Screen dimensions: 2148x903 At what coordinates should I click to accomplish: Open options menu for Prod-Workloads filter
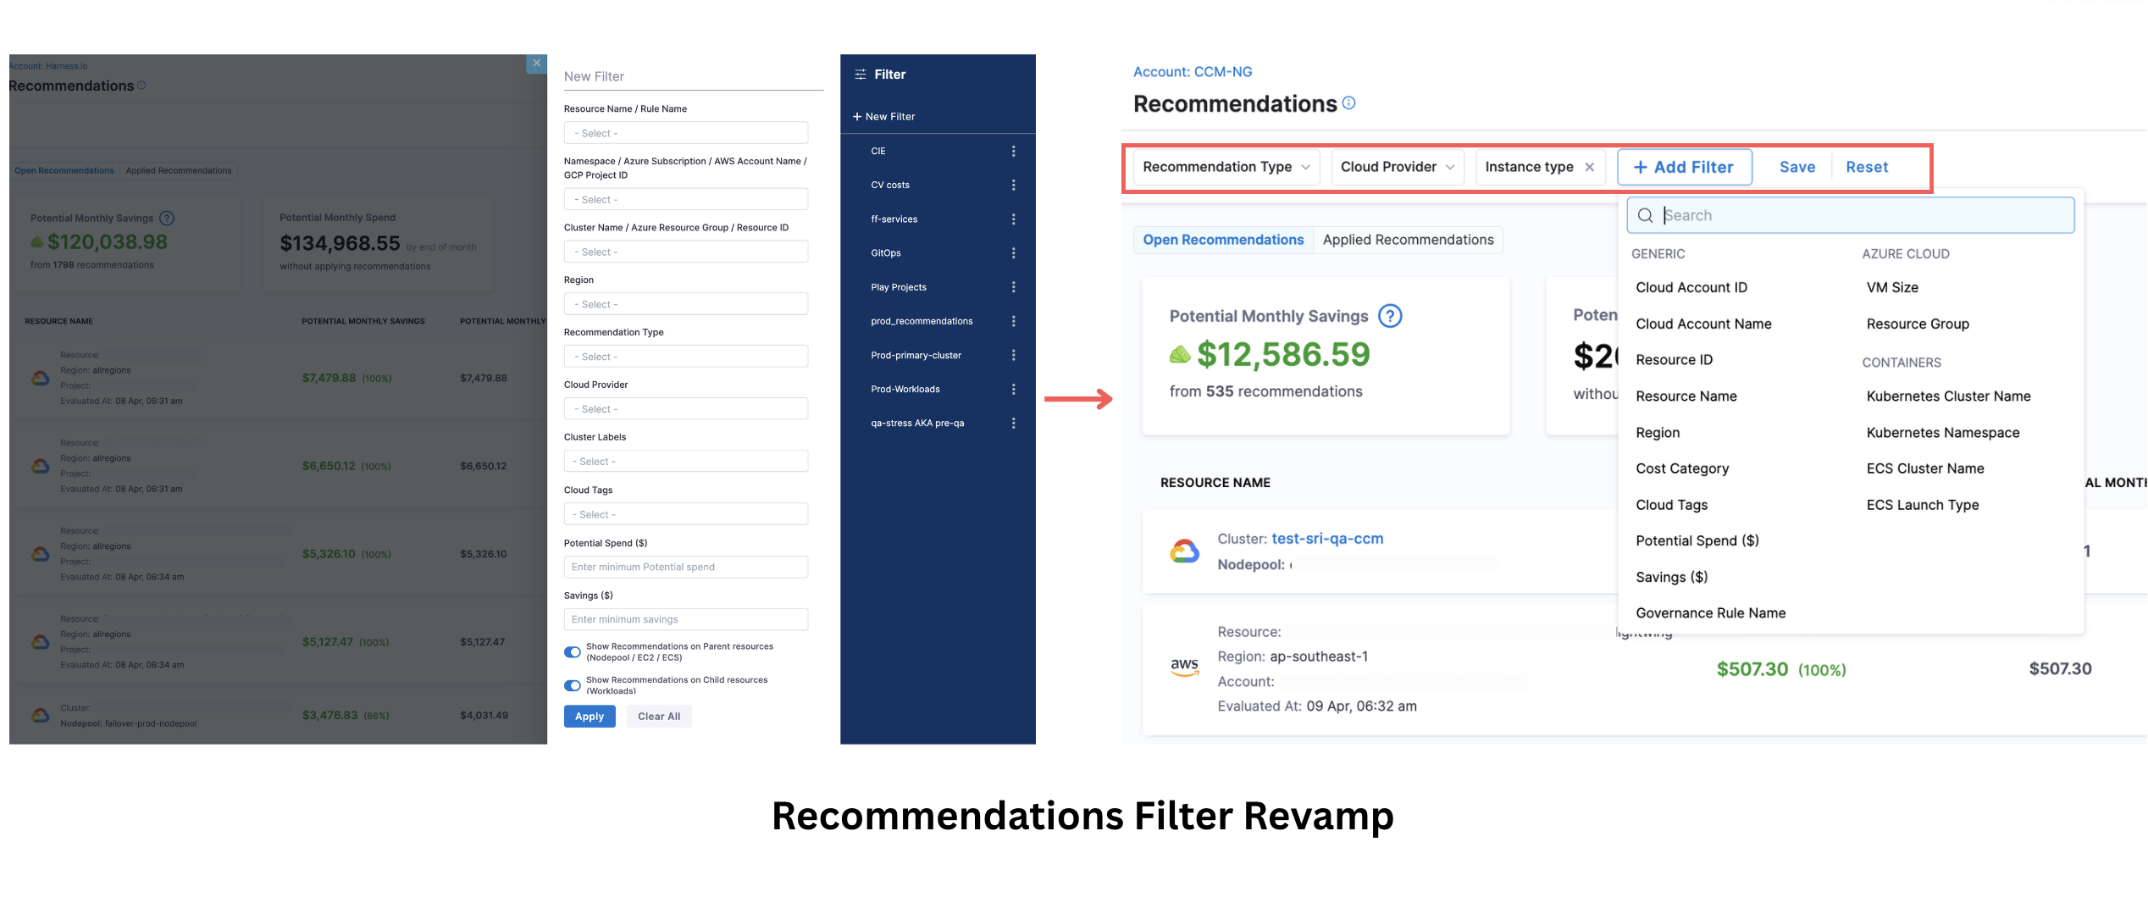pyautogui.click(x=1013, y=390)
